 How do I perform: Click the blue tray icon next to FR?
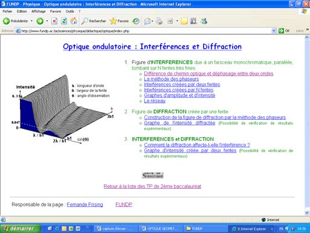point(288,229)
